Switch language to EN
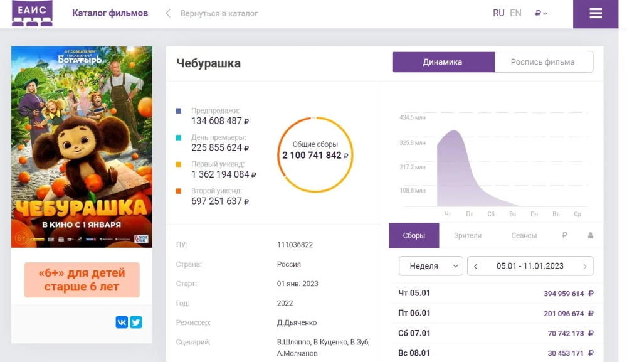Image resolution: width=627 pixels, height=362 pixels. 515,13
